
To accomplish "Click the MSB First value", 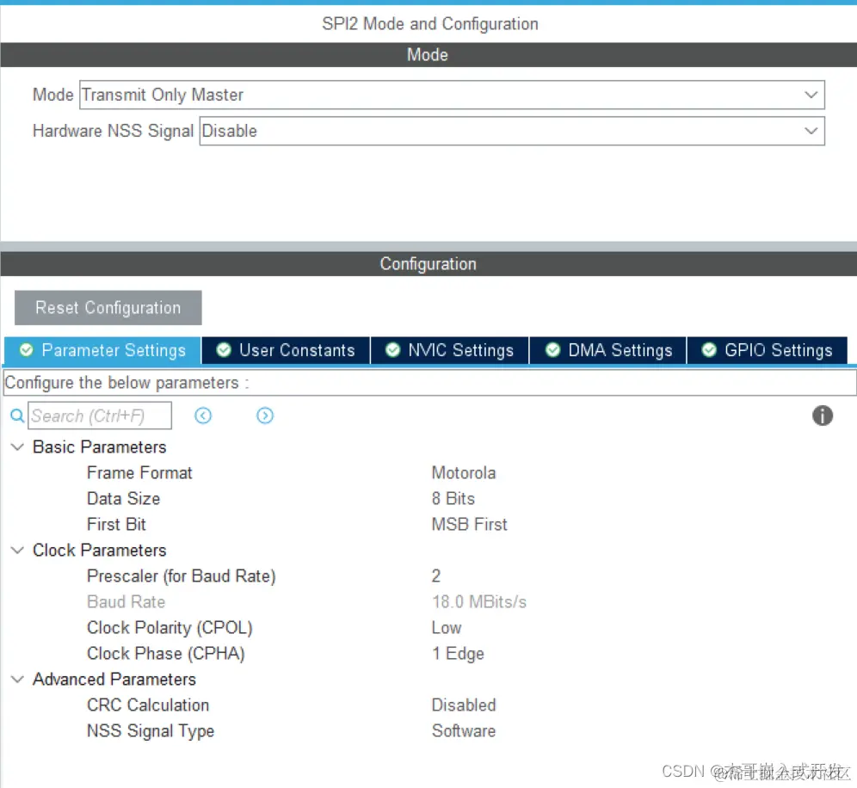I will (x=470, y=524).
